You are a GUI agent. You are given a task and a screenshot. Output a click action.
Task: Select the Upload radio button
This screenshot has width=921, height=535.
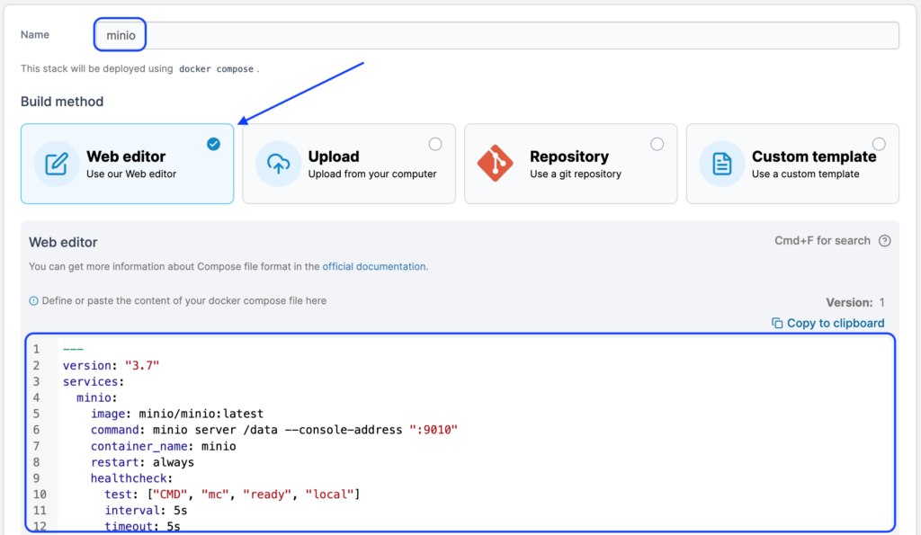435,144
